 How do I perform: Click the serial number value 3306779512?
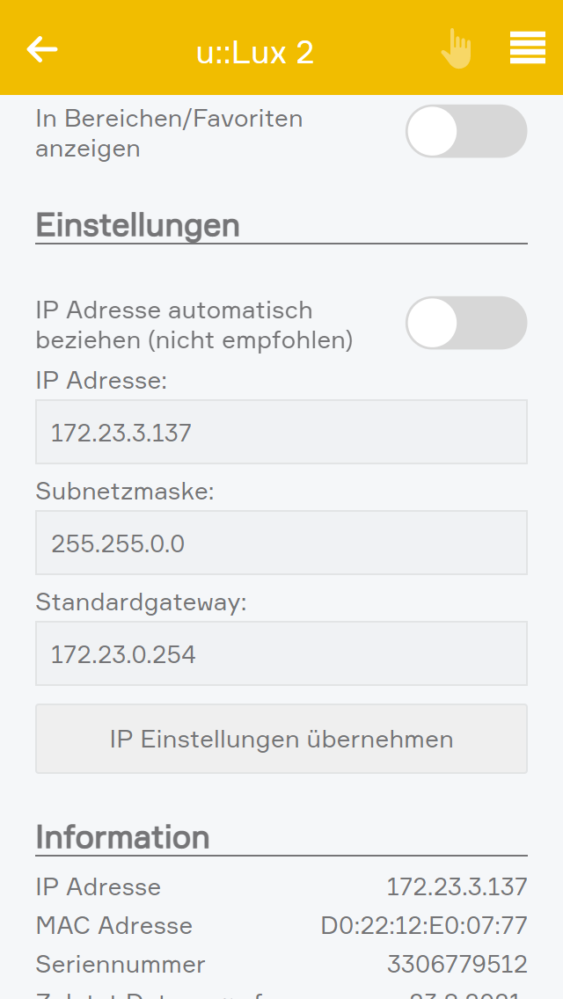coord(457,964)
